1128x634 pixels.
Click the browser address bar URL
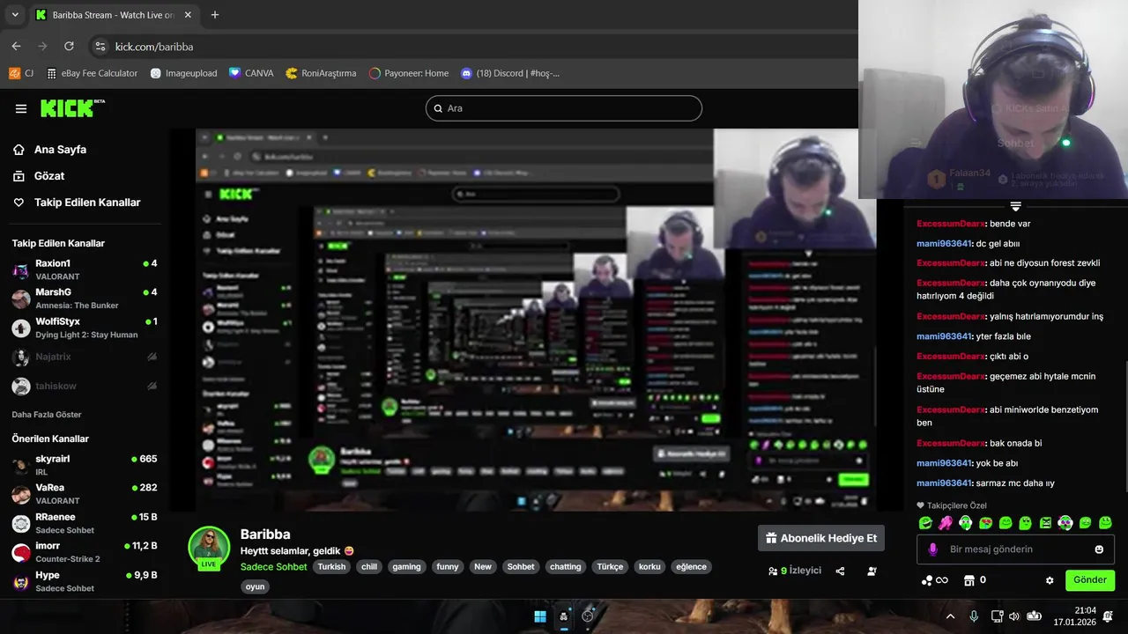pyautogui.click(x=154, y=46)
